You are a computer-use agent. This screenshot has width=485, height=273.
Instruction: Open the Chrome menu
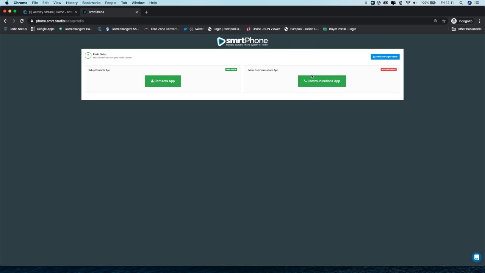[20, 3]
